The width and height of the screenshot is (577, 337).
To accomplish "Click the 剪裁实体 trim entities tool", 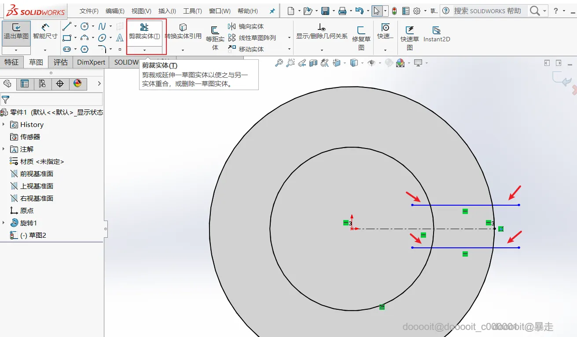I will tap(144, 32).
